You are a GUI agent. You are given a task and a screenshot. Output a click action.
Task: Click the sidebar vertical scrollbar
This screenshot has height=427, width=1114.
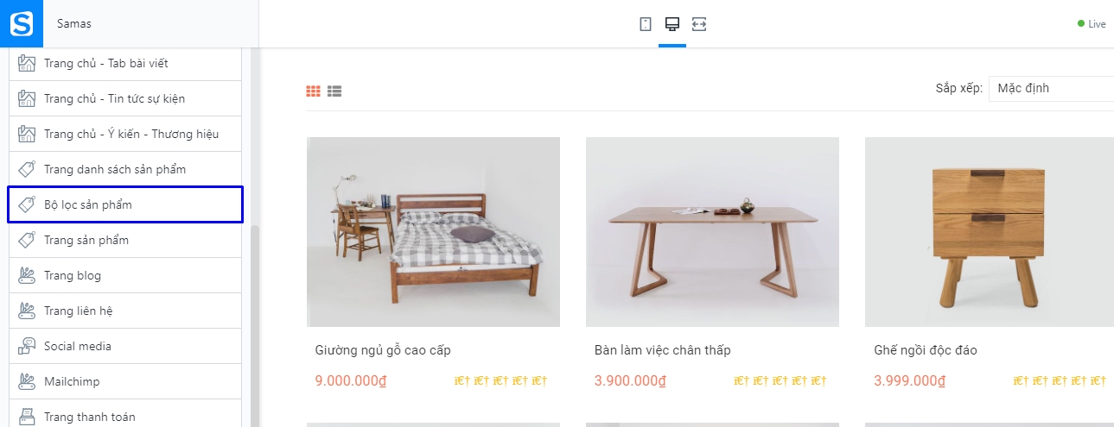coord(255,323)
